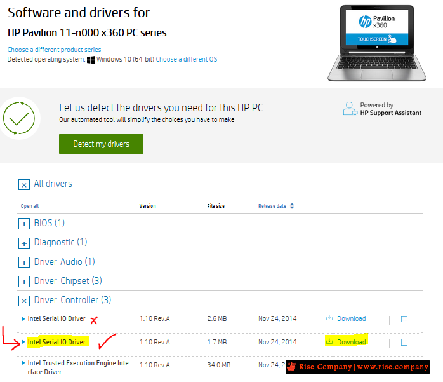This screenshot has width=443, height=382.
Task: Check the box for the 2.6 MB driver
Action: point(404,319)
